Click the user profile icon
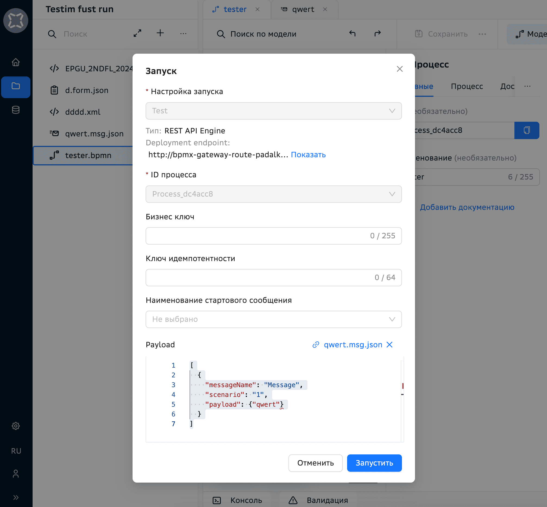The width and height of the screenshot is (547, 507). [16, 474]
